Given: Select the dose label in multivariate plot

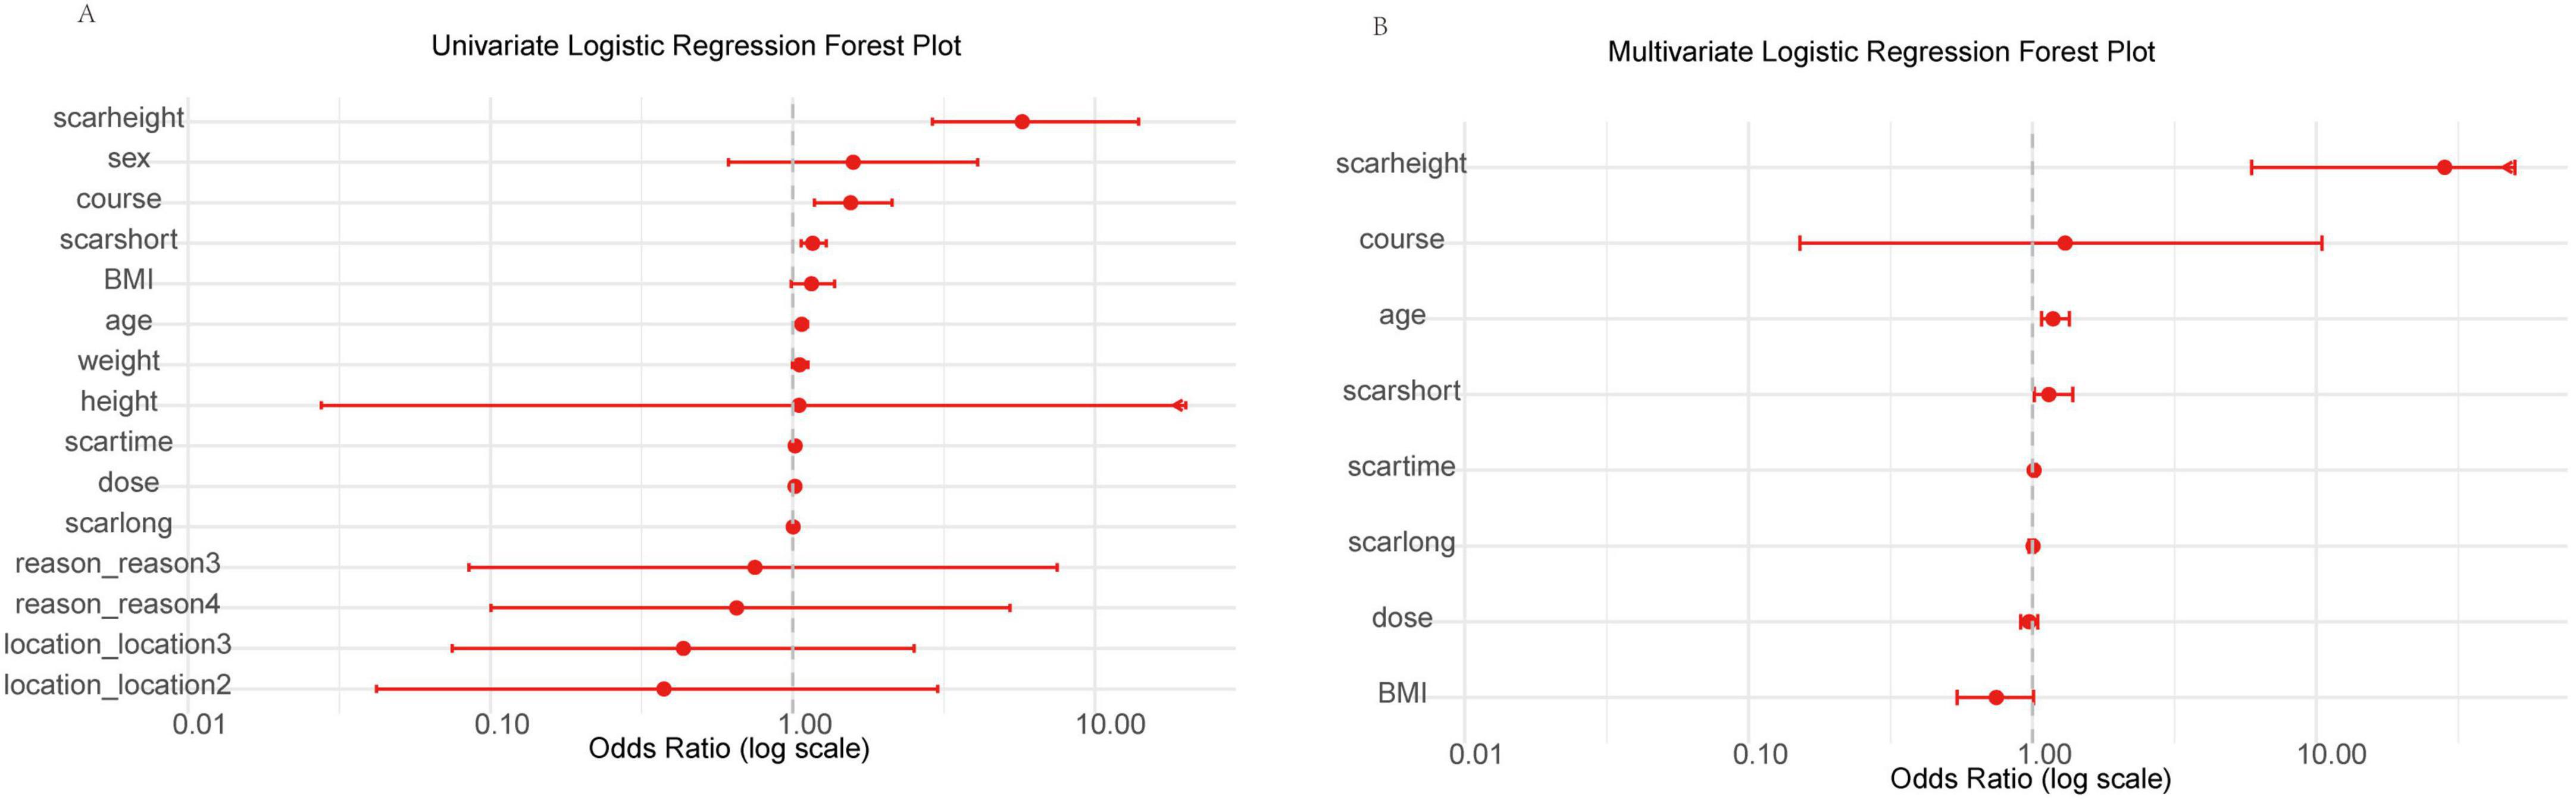Looking at the screenshot, I should click(x=1401, y=618).
